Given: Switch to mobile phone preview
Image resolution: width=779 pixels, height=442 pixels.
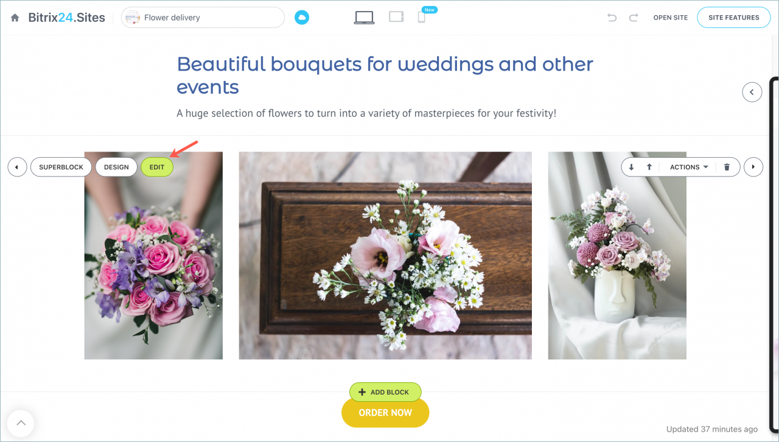Looking at the screenshot, I should click(421, 18).
